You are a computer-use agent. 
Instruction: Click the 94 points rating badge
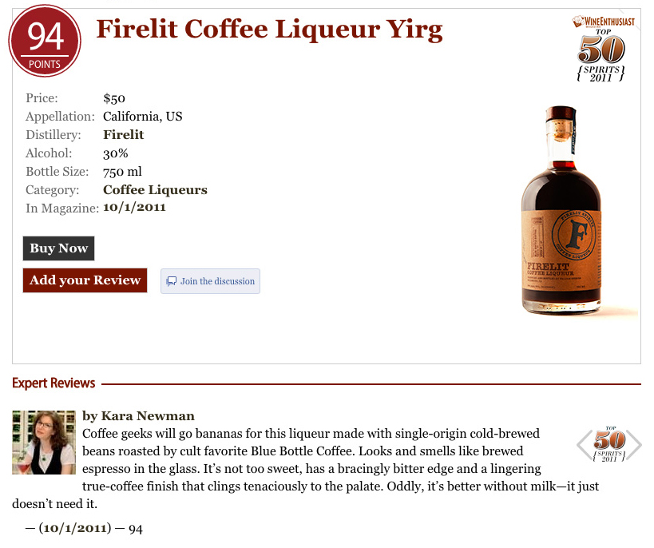(45, 41)
